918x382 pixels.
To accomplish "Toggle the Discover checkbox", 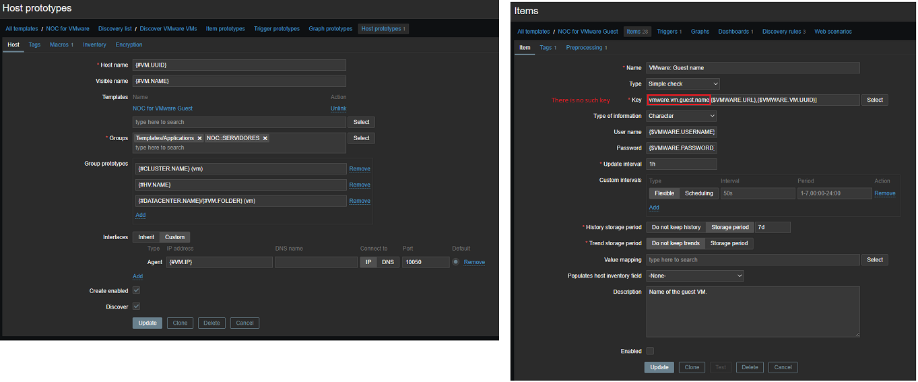I will coord(136,307).
